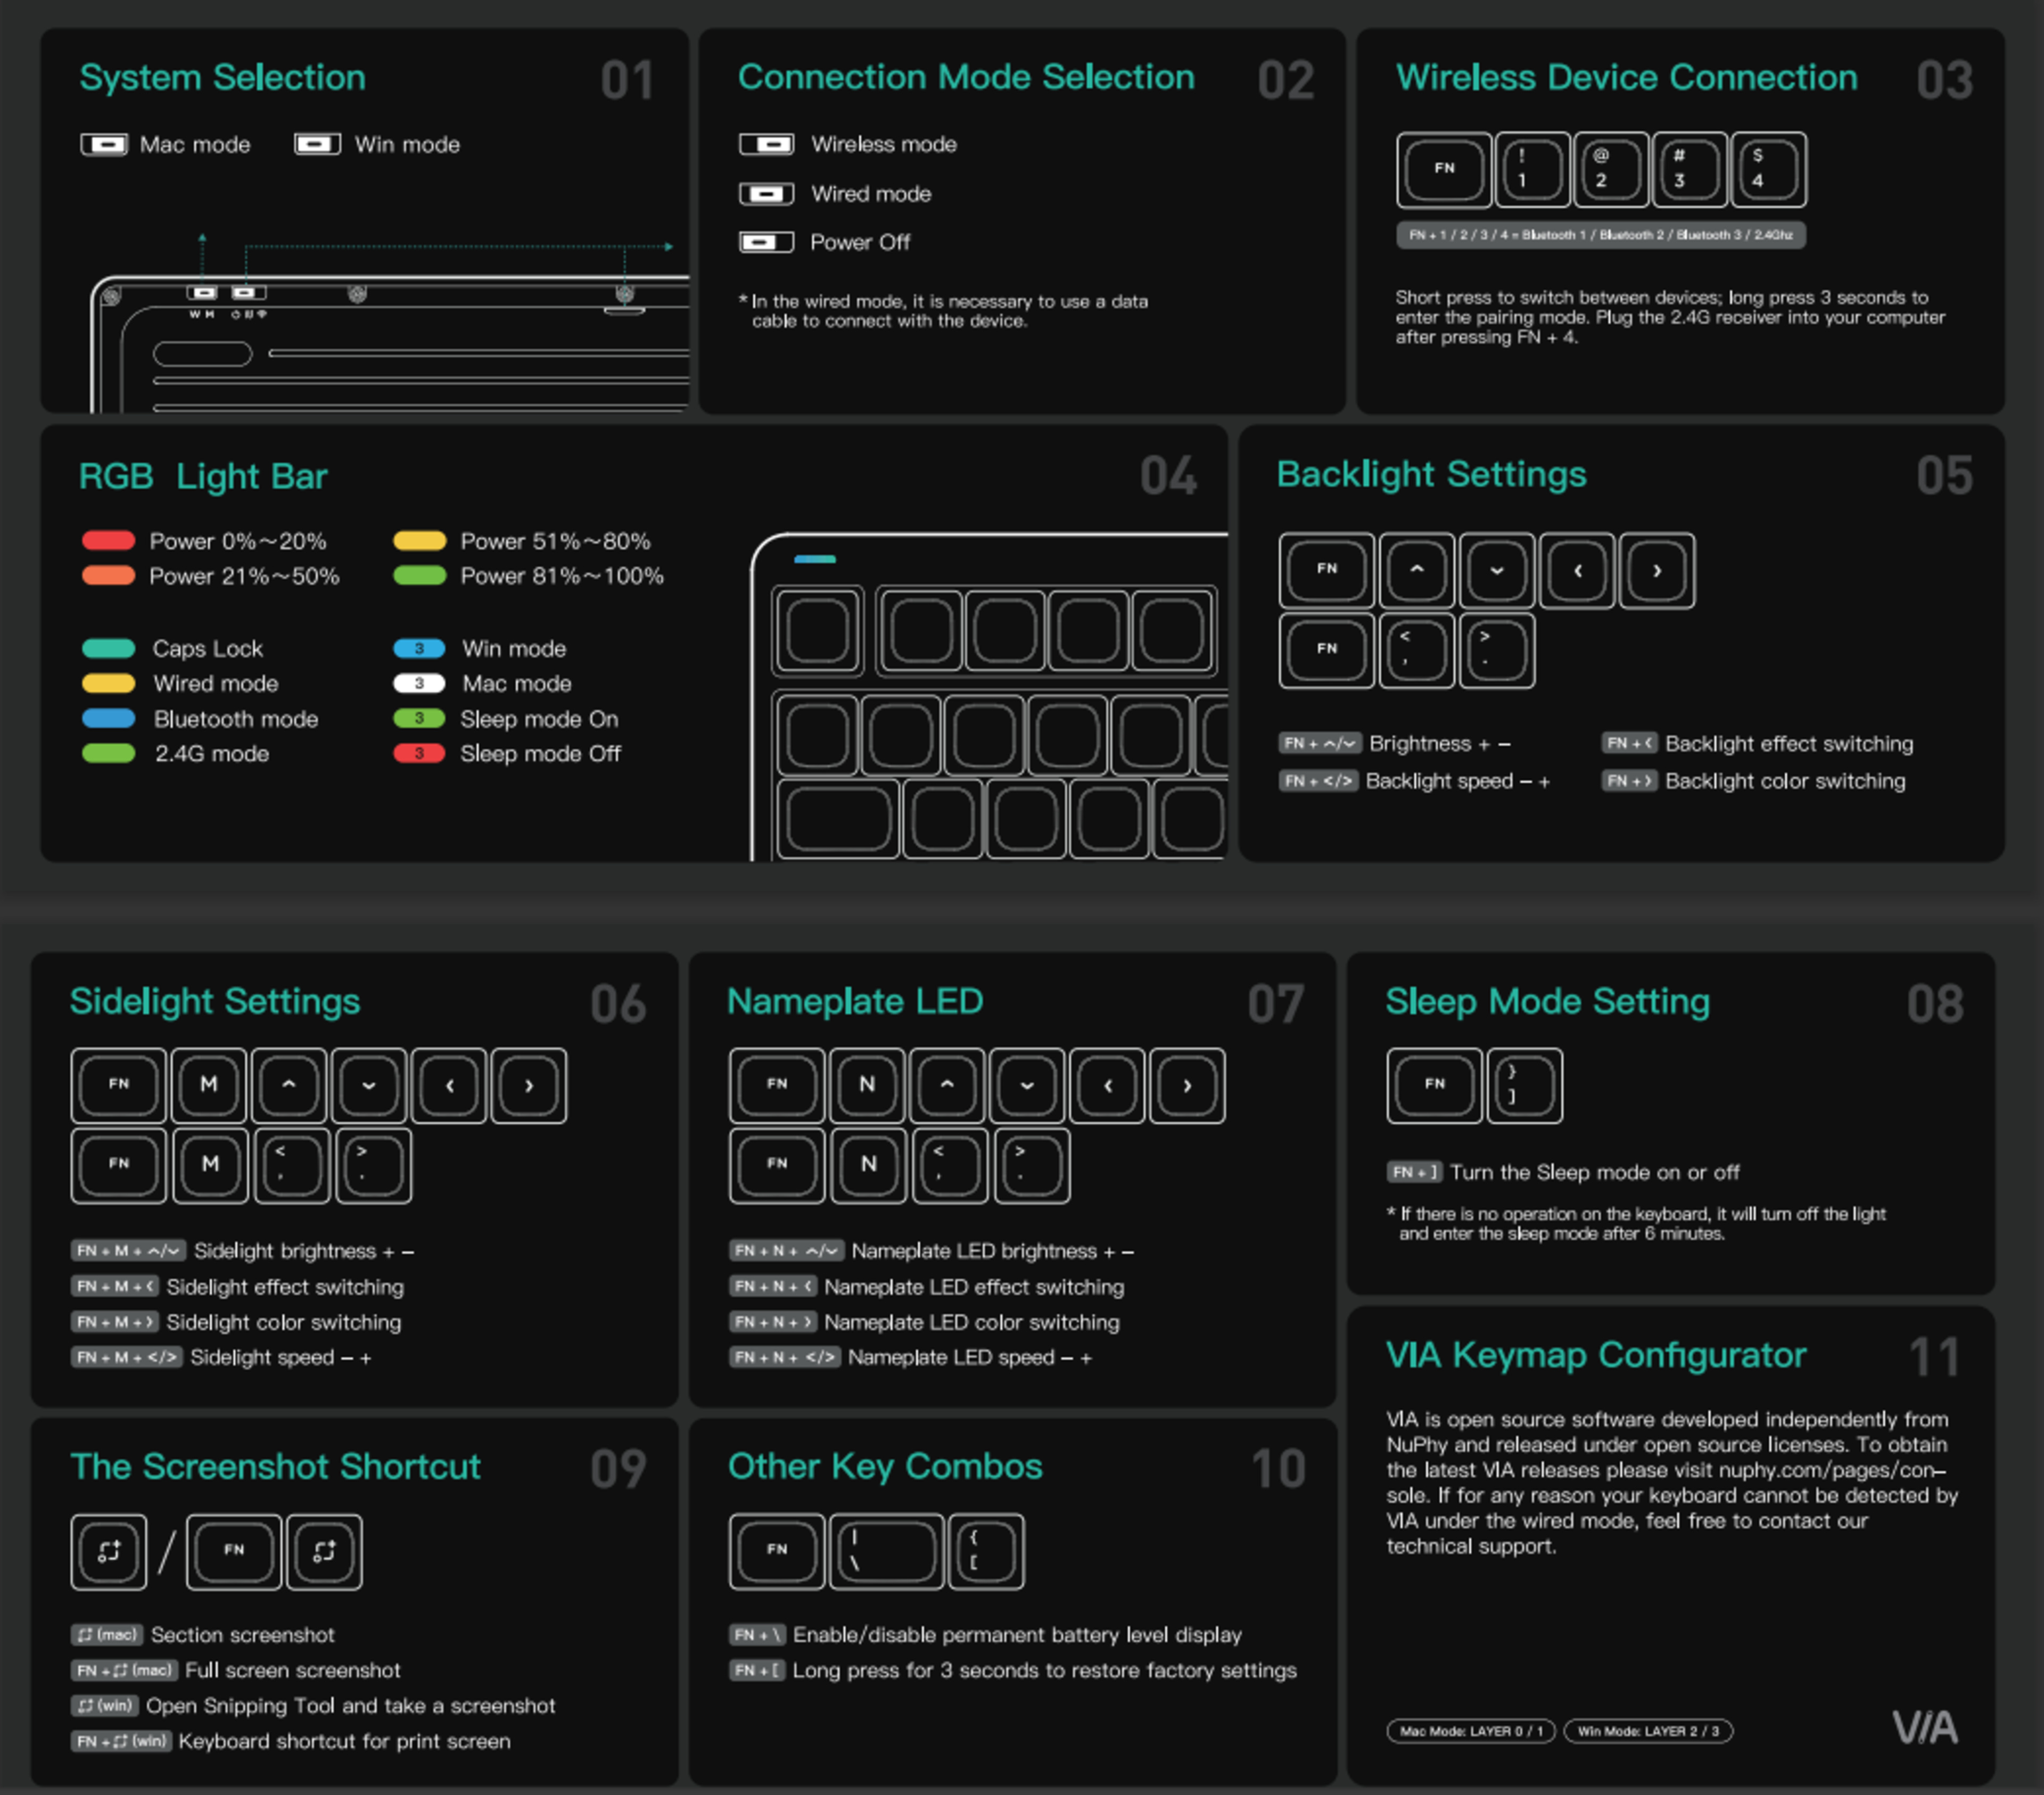This screenshot has height=1795, width=2044.
Task: Click the Power Off switch icon
Action: click(x=766, y=242)
